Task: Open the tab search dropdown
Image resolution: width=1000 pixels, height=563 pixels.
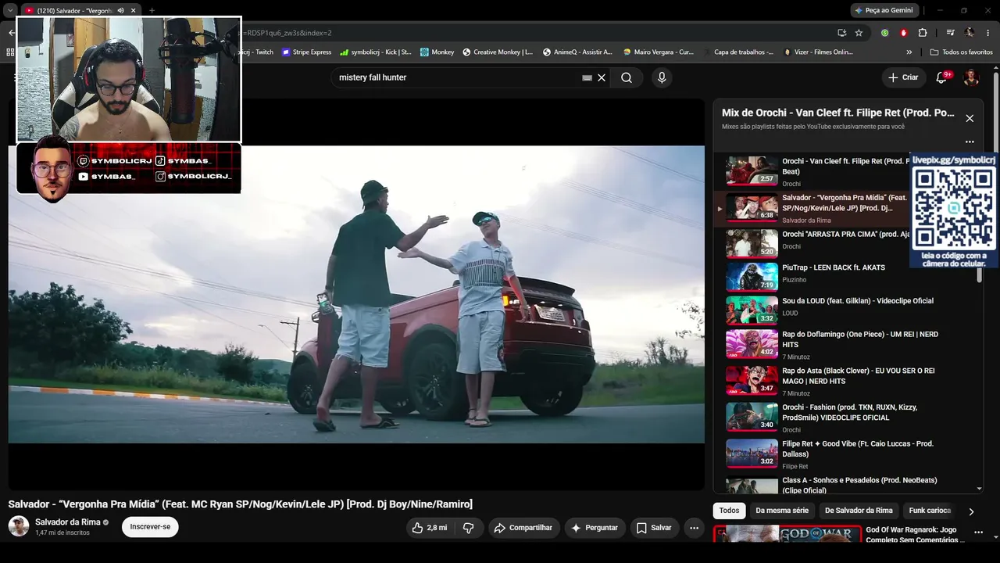Action: [x=10, y=10]
